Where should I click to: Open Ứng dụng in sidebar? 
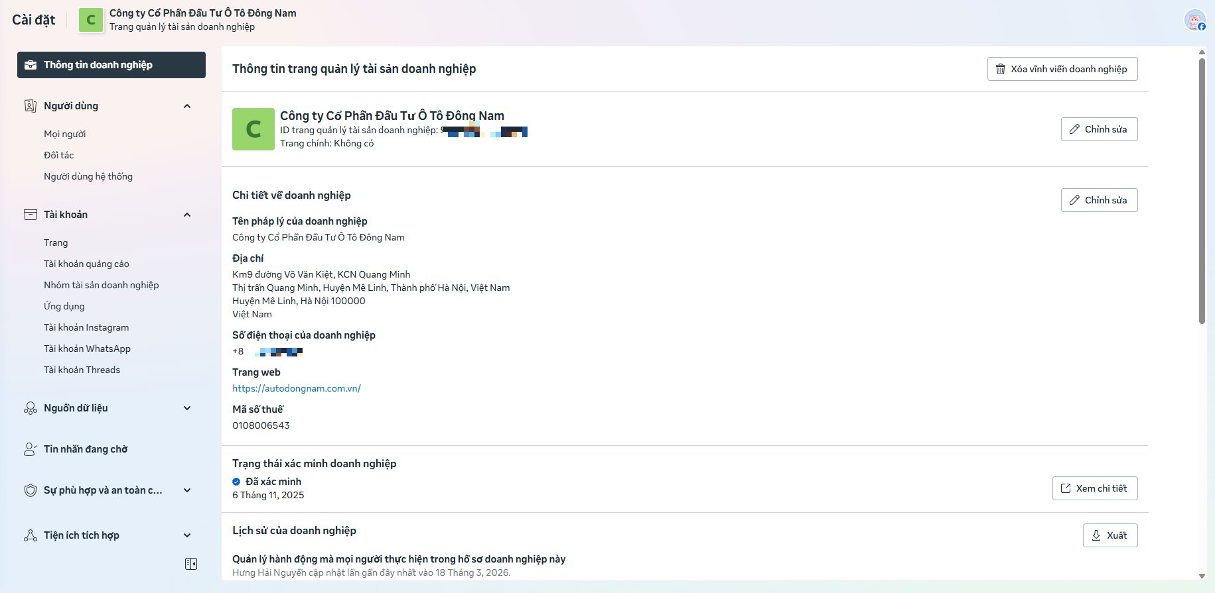64,306
